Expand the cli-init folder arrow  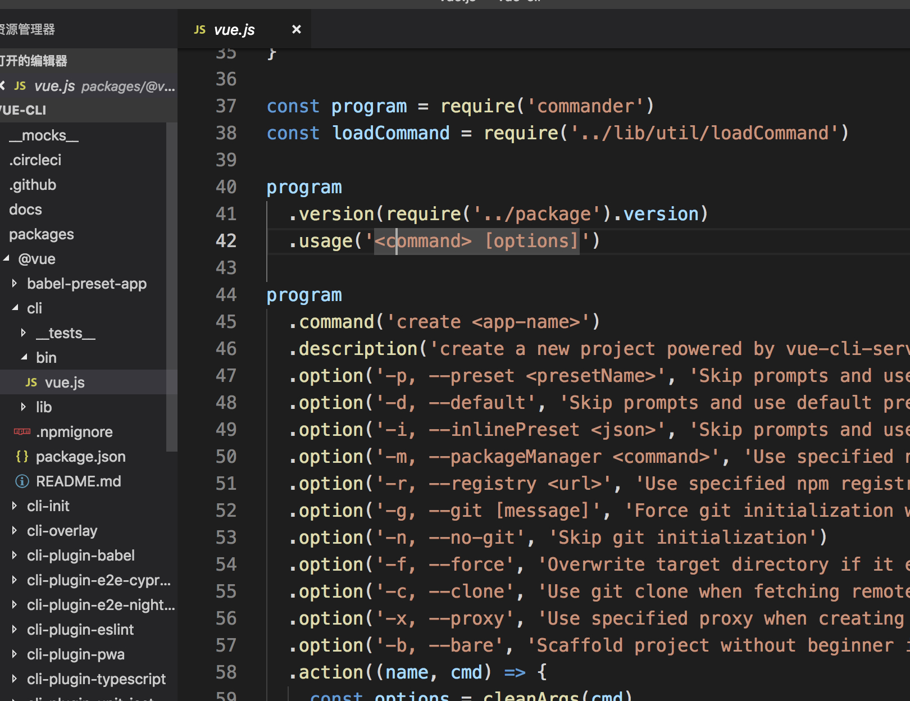15,506
